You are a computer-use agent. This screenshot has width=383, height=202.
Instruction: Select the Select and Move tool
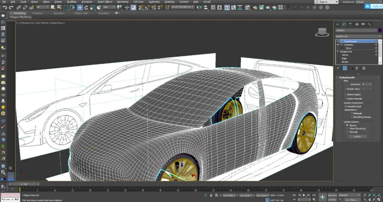tap(80, 7)
